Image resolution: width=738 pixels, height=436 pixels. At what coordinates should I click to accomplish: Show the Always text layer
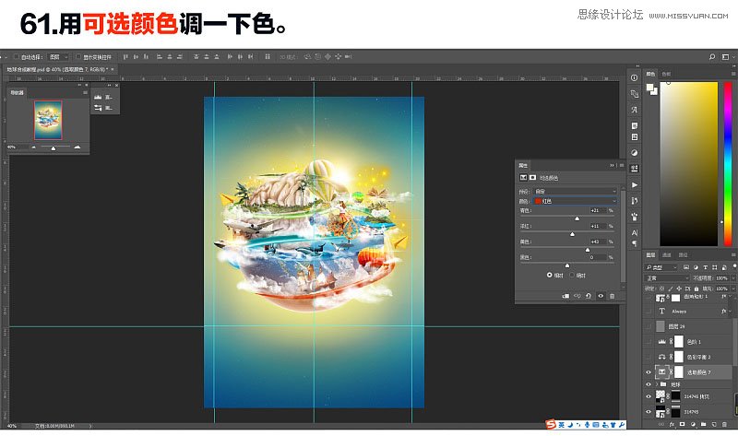coord(649,312)
